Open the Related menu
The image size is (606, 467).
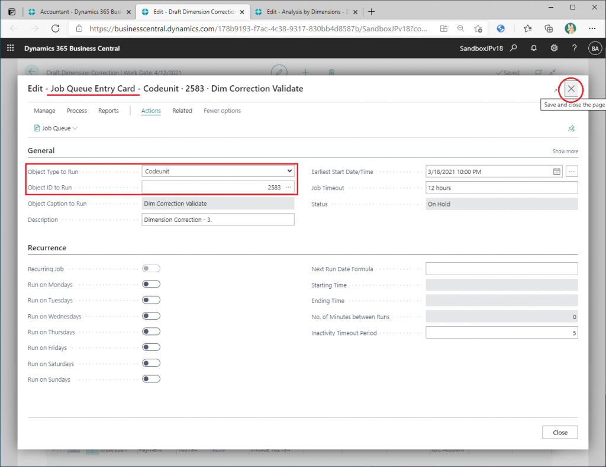(x=182, y=111)
